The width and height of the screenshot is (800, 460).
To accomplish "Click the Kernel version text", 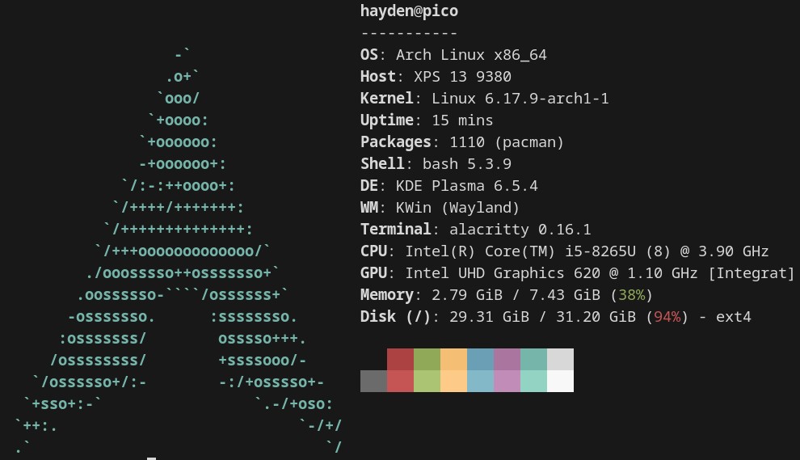I will coord(520,99).
